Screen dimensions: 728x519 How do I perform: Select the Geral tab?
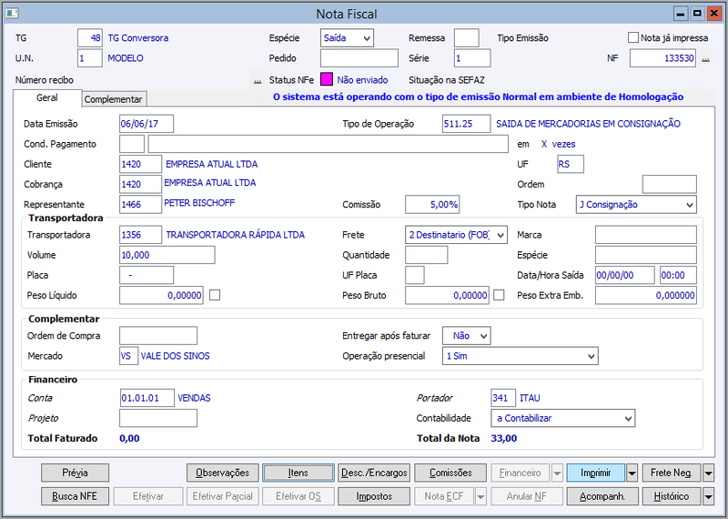coord(47,98)
